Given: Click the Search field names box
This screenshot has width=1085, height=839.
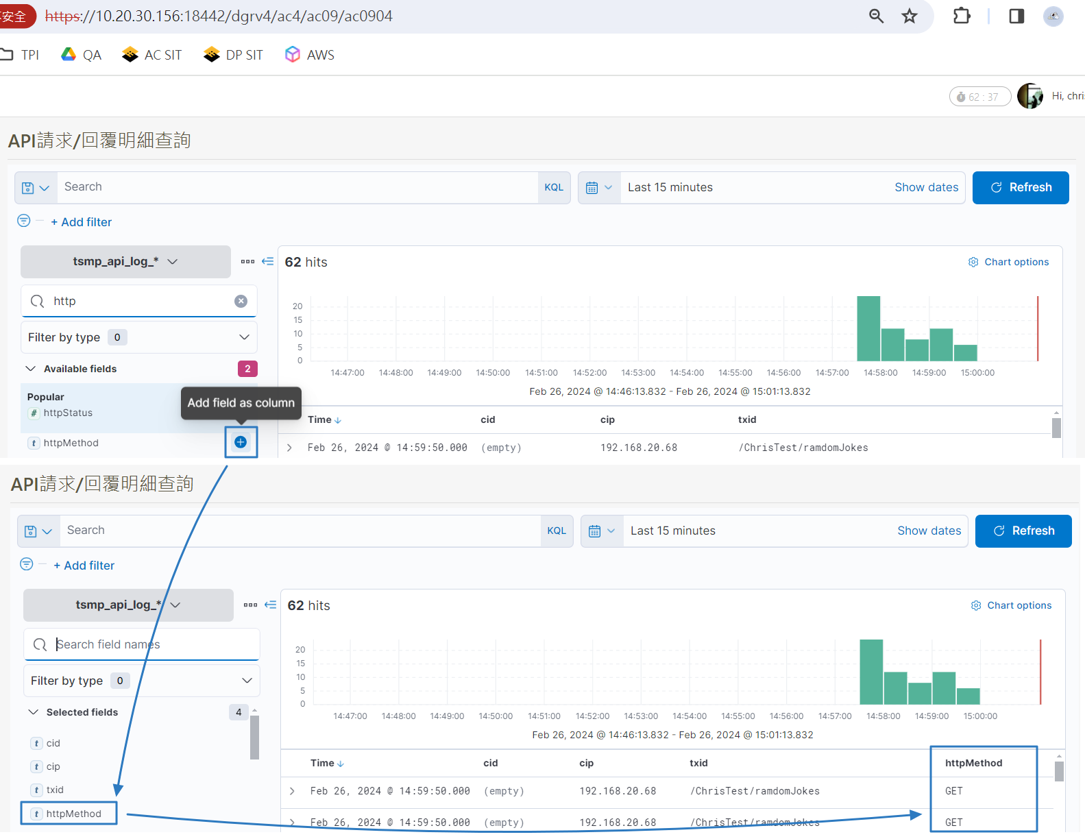Looking at the screenshot, I should 142,644.
